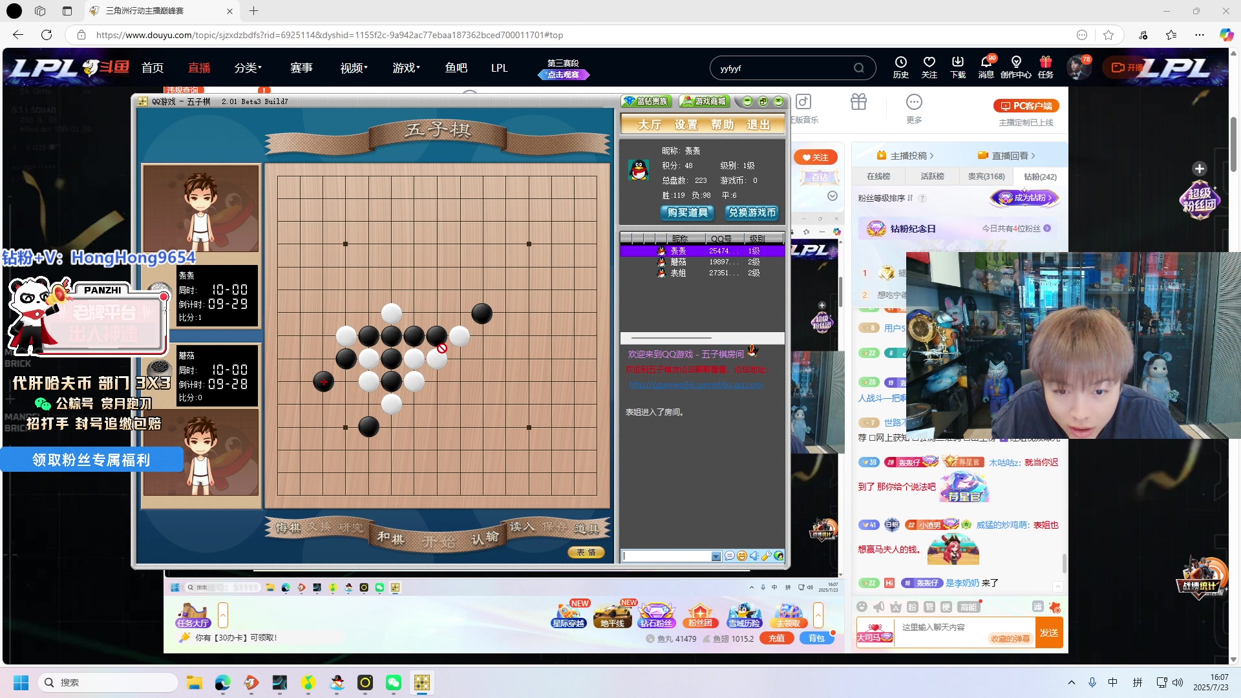Click the search magnifier in Douyu search box
The height and width of the screenshot is (698, 1241).
click(858, 68)
